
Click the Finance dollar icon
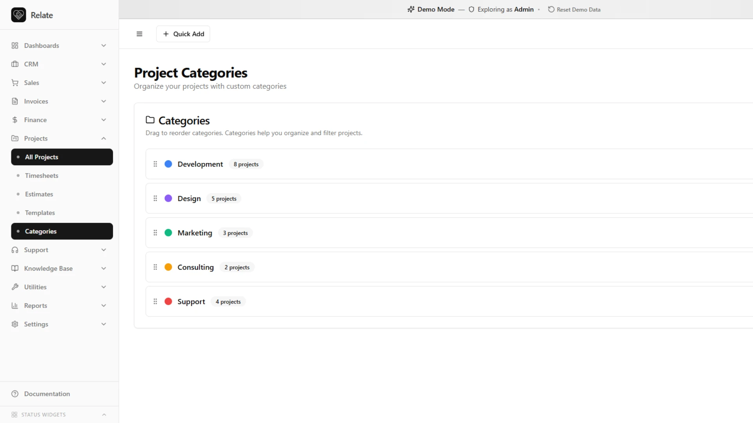(x=15, y=120)
